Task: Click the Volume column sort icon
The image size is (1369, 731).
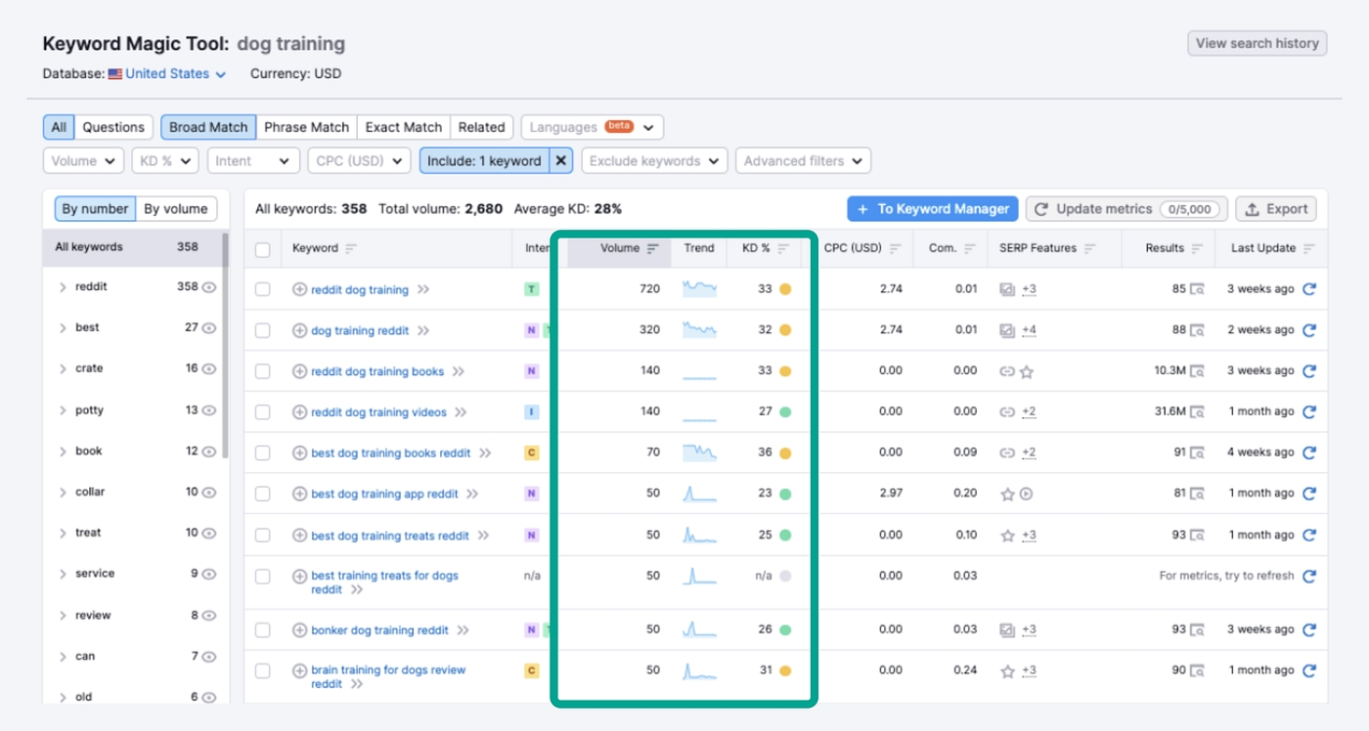Action: (x=653, y=248)
